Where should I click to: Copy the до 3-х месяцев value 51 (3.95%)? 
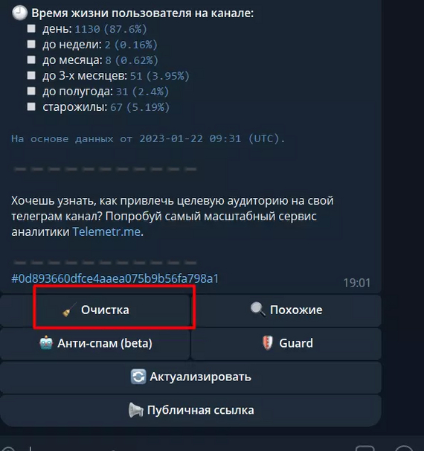coord(160,76)
